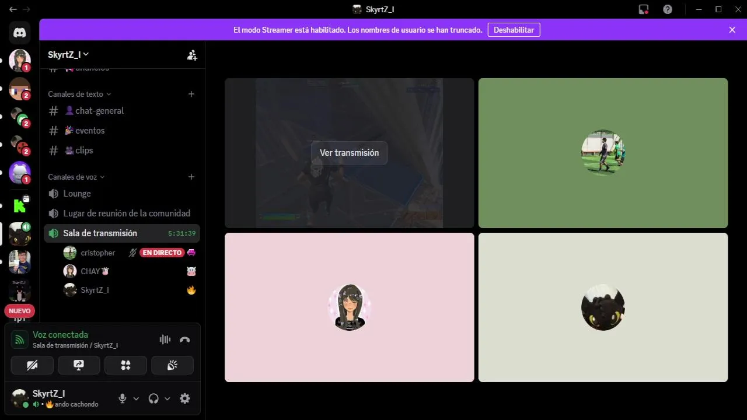The width and height of the screenshot is (747, 420).
Task: Select Toothless dragon avatar video tile
Action: coord(603,307)
